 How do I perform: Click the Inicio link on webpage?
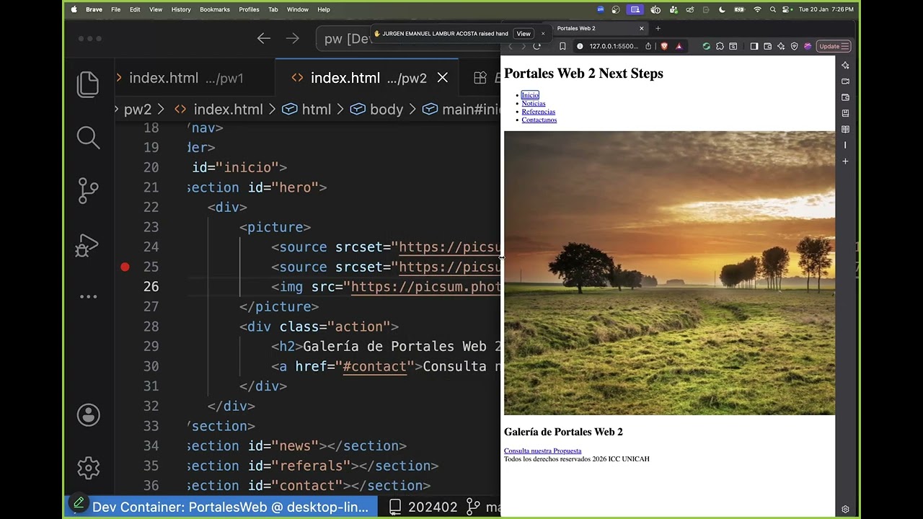530,95
